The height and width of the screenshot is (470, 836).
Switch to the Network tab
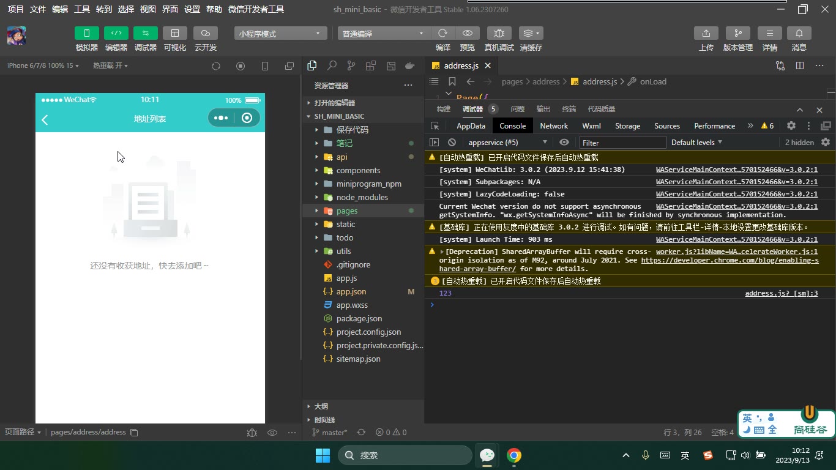(x=554, y=125)
